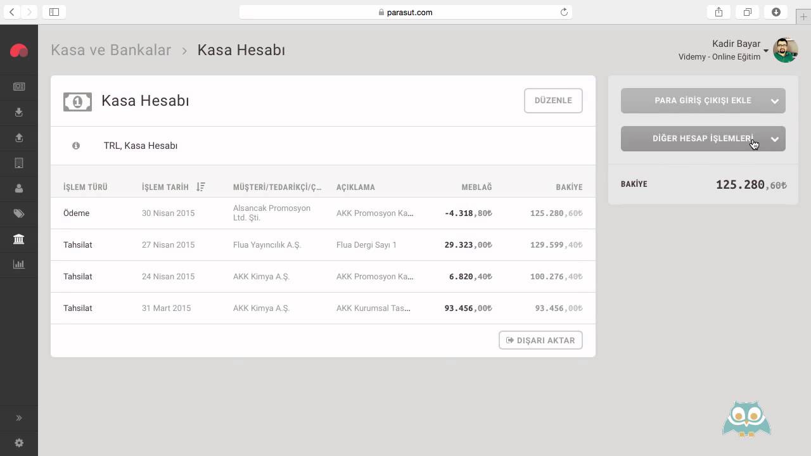This screenshot has height=456, width=811.
Task: Select the bank building sidebar icon
Action: pyautogui.click(x=19, y=239)
